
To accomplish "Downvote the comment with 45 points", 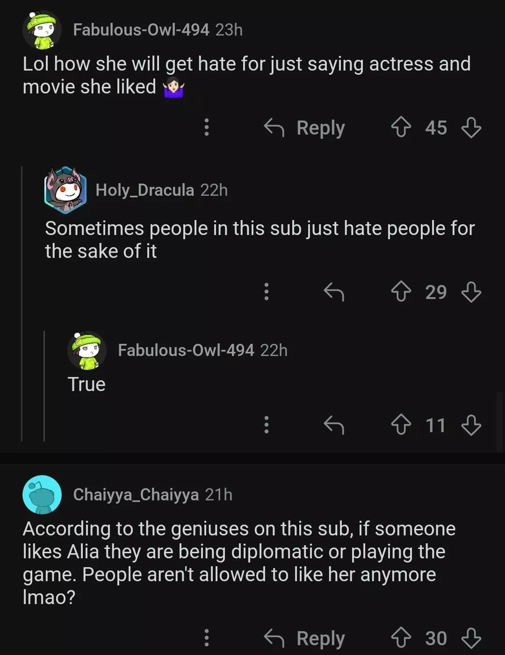I will click(x=471, y=127).
